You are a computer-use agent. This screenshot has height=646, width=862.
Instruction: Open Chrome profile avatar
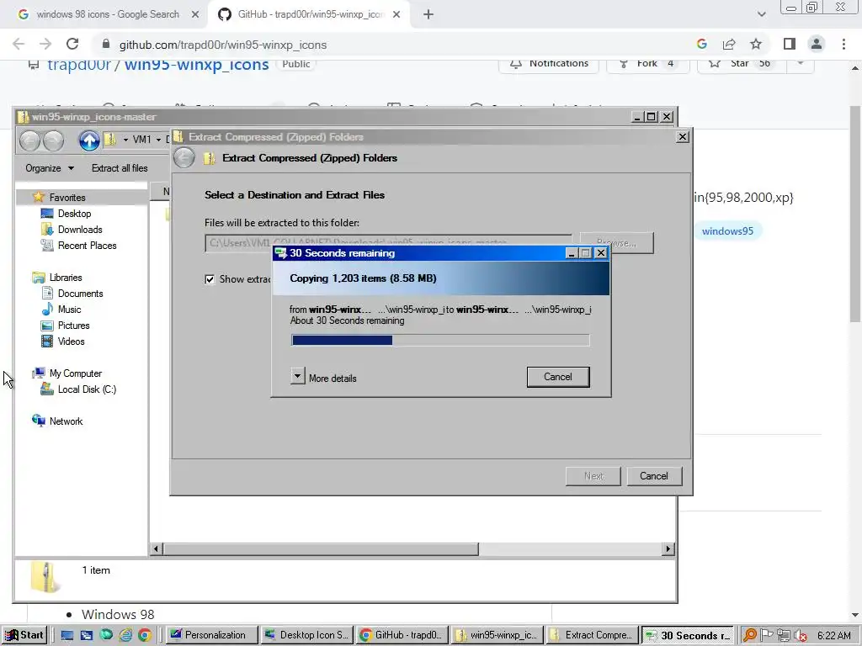coord(817,44)
